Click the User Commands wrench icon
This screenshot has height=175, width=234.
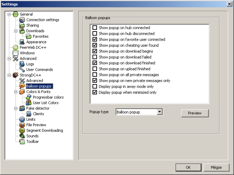[22, 70]
